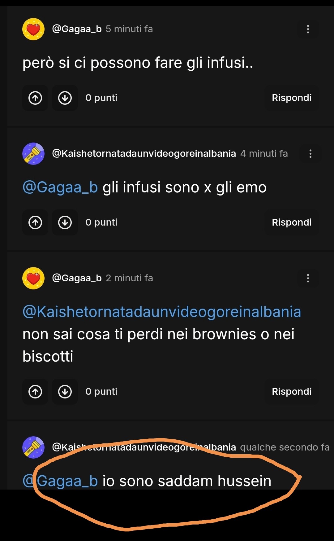The image size is (334, 541).
Task: Downvote Gagaa_b's comment about infusi
Action: click(x=65, y=98)
